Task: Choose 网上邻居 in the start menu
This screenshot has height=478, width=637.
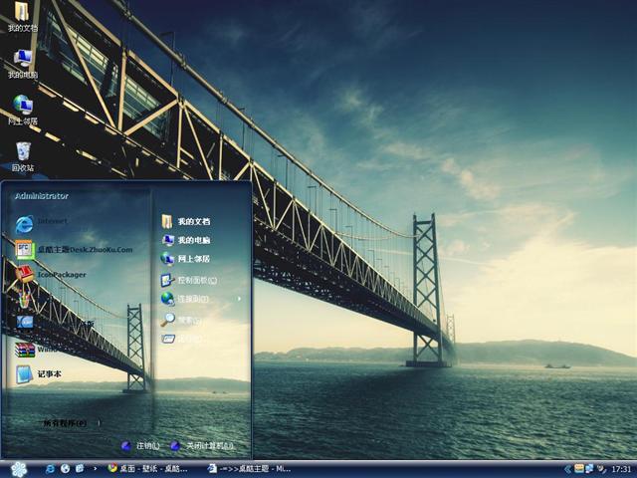Action: point(193,259)
